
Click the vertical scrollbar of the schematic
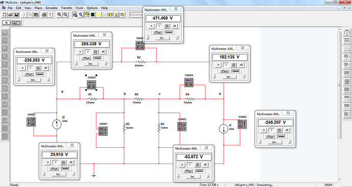pos(340,85)
